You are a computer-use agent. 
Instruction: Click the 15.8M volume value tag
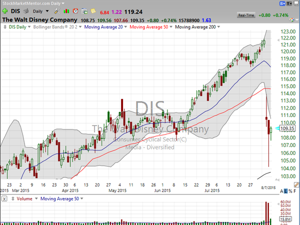285,219
